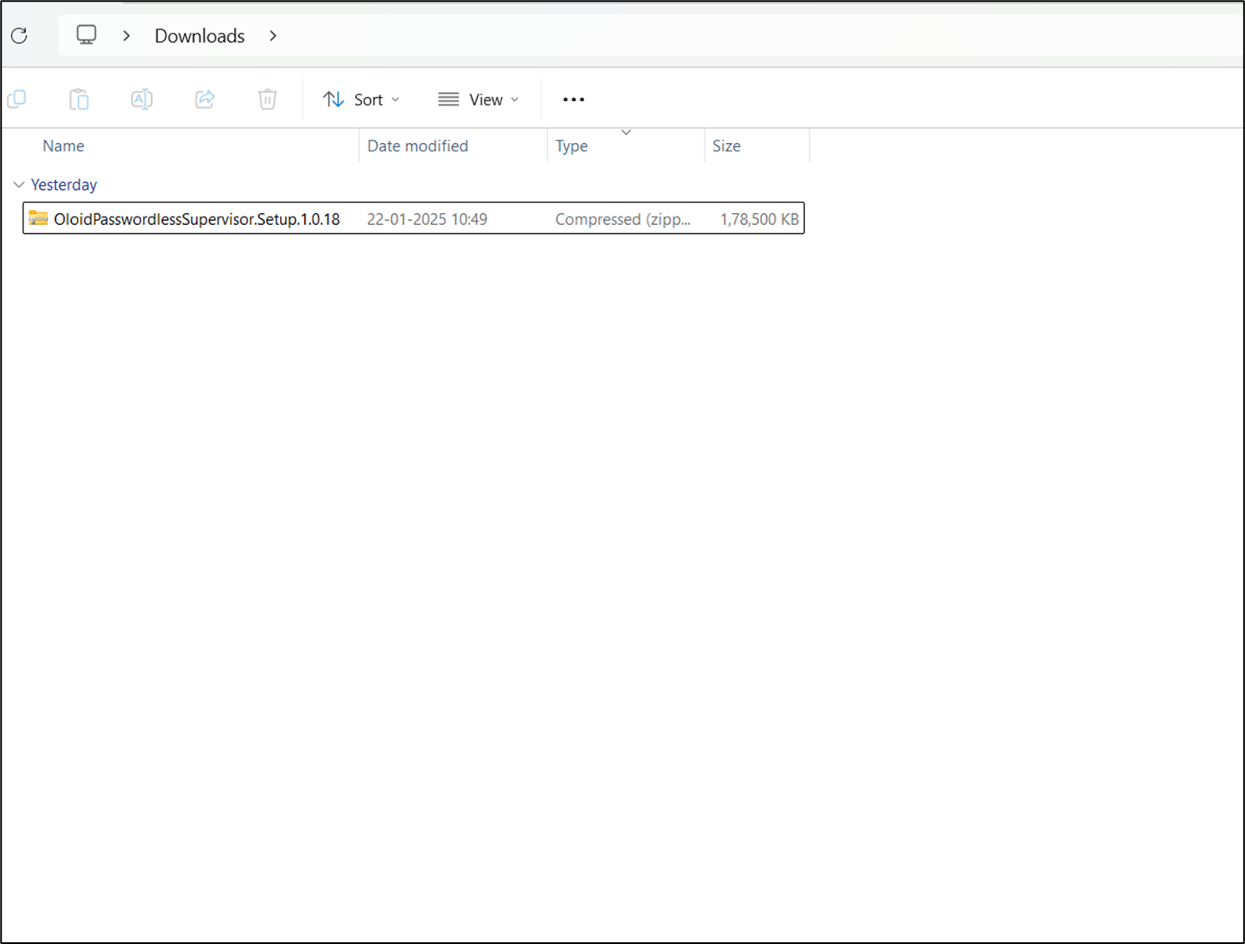Open the See more ellipsis menu
1245x944 pixels.
(x=573, y=100)
